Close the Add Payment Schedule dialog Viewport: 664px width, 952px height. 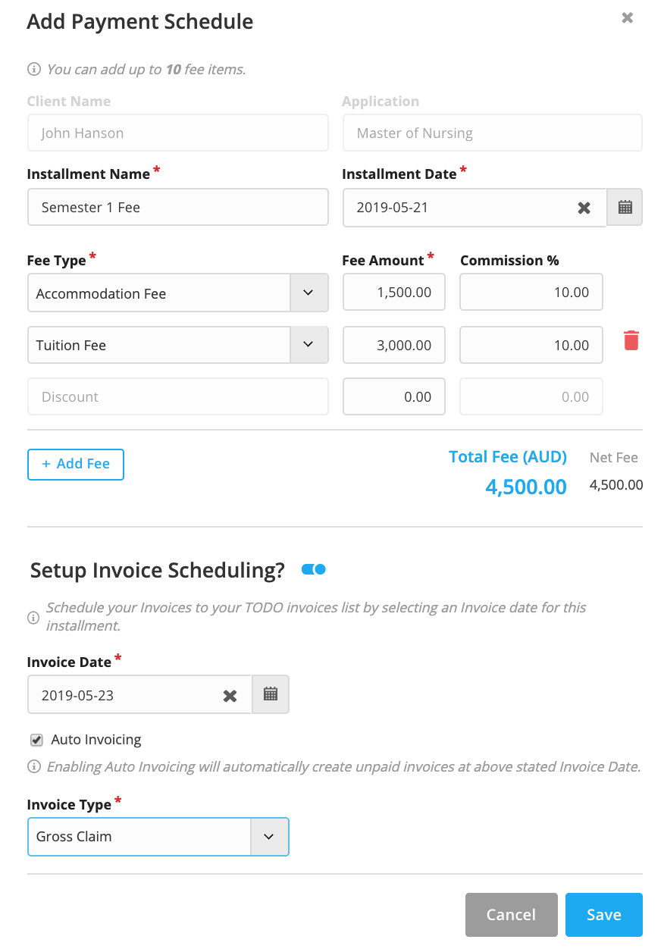627,17
